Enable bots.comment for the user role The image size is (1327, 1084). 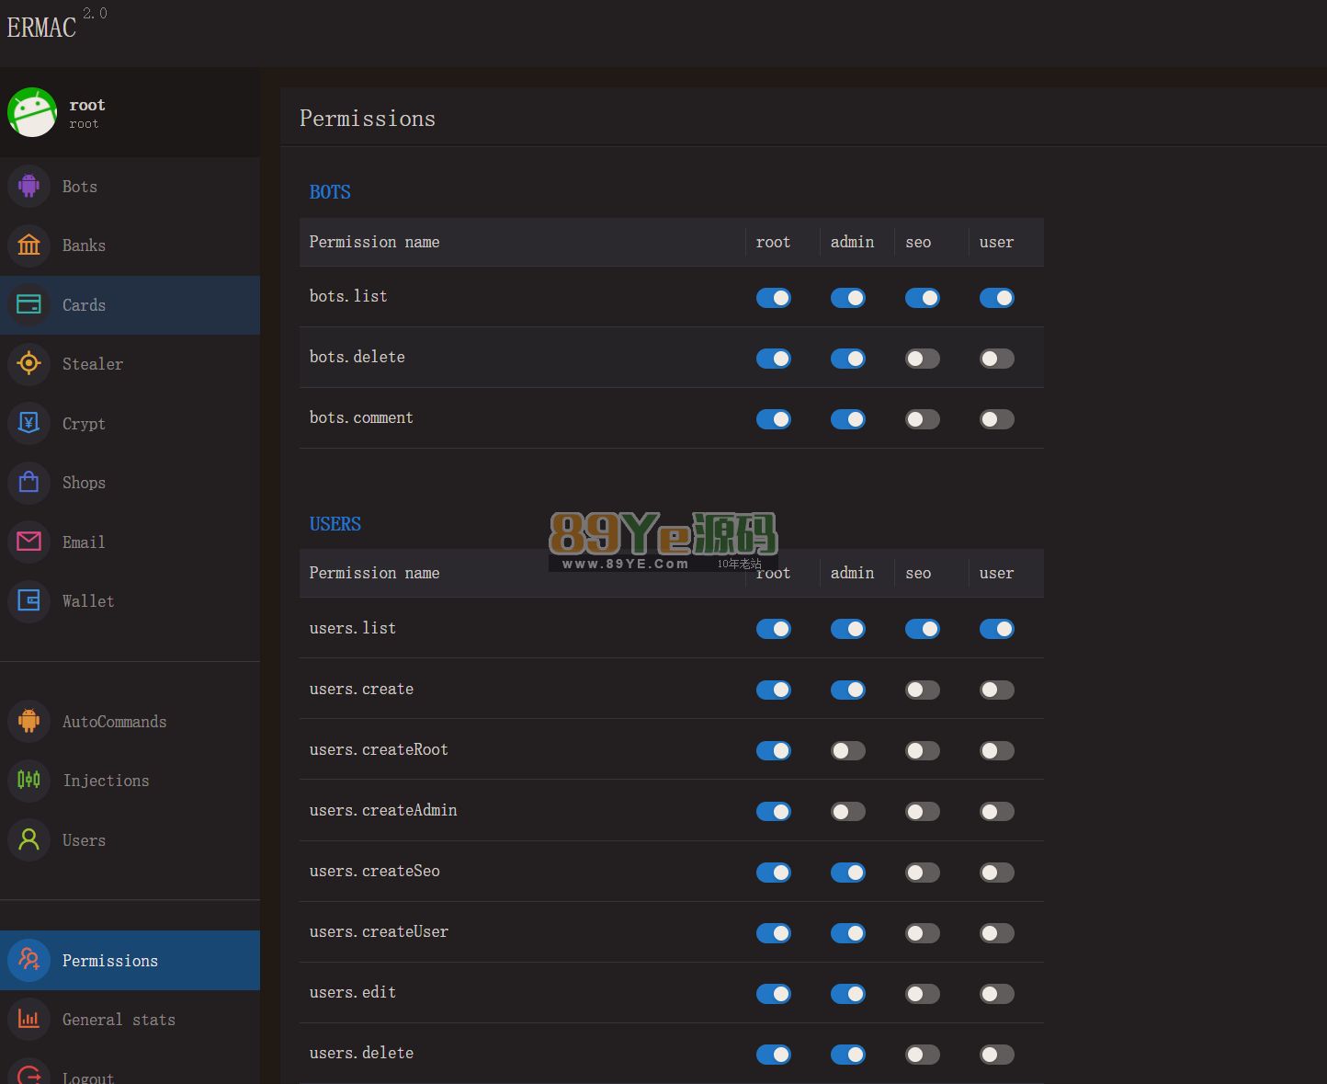point(996,419)
